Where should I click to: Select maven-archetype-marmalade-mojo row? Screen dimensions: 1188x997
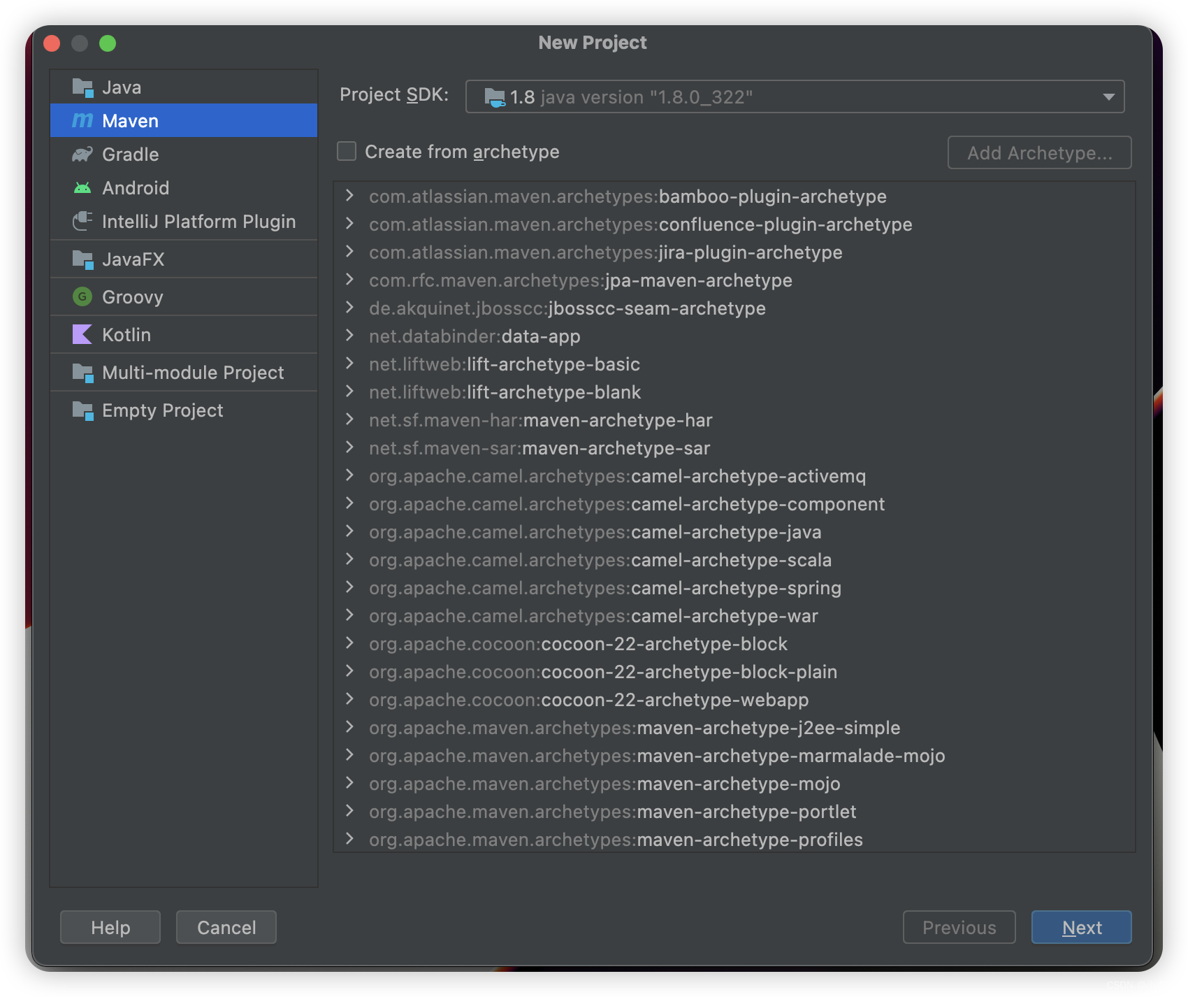pyautogui.click(x=734, y=755)
